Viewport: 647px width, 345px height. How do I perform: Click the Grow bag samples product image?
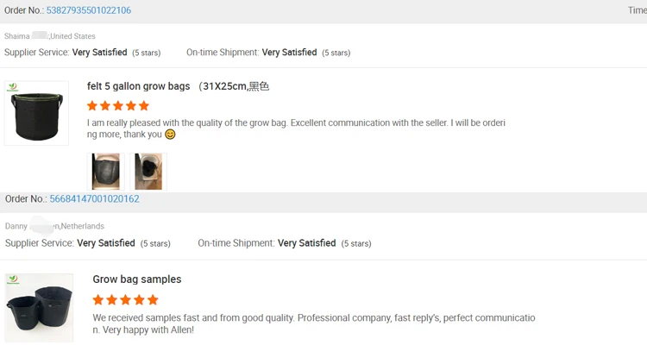pos(40,307)
